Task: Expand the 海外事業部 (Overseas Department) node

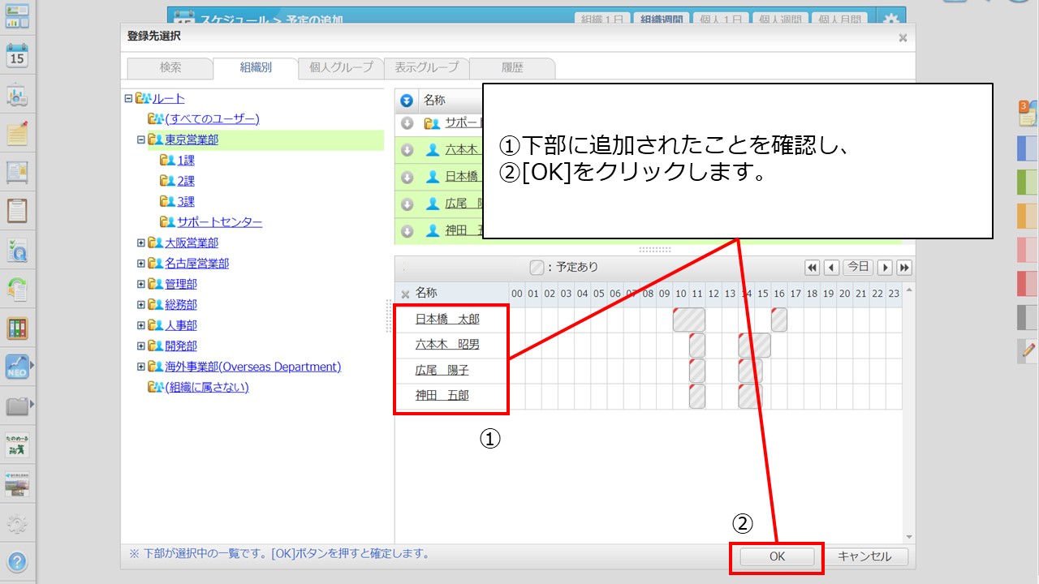Action: [140, 367]
